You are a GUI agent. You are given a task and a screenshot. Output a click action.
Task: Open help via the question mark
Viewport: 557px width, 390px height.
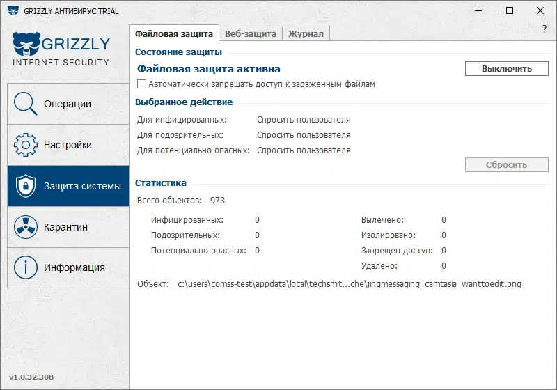[544, 29]
